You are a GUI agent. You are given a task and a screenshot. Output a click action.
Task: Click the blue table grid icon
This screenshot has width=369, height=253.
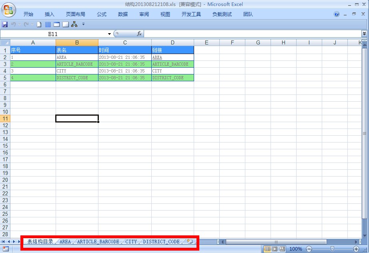pyautogui.click(x=48, y=24)
